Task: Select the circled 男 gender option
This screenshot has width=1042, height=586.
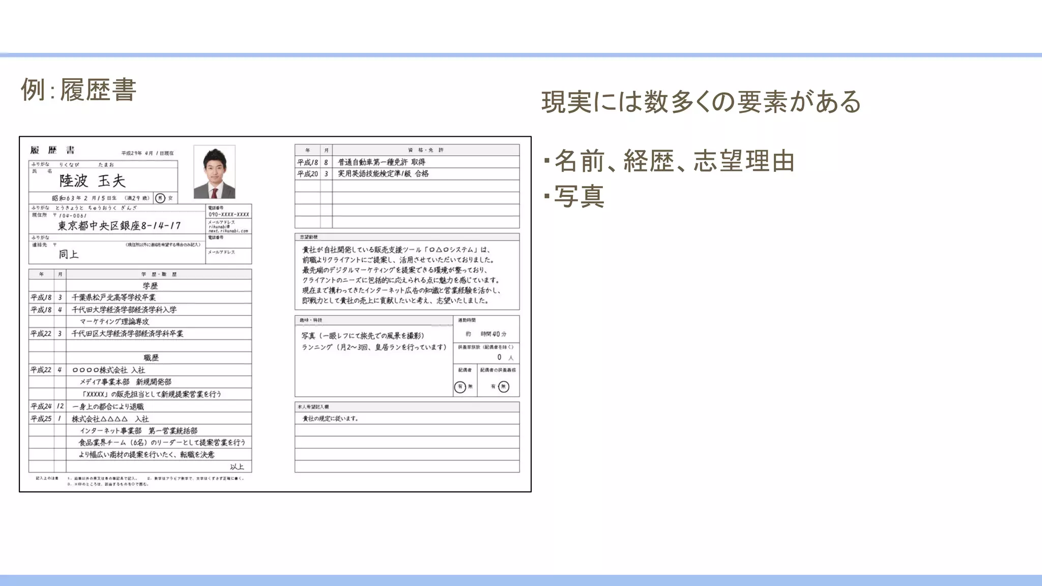Action: tap(160, 198)
